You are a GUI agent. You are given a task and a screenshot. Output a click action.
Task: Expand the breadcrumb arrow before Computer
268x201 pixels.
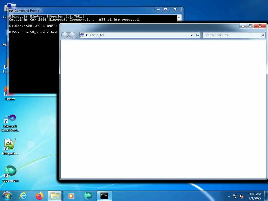click(87, 35)
